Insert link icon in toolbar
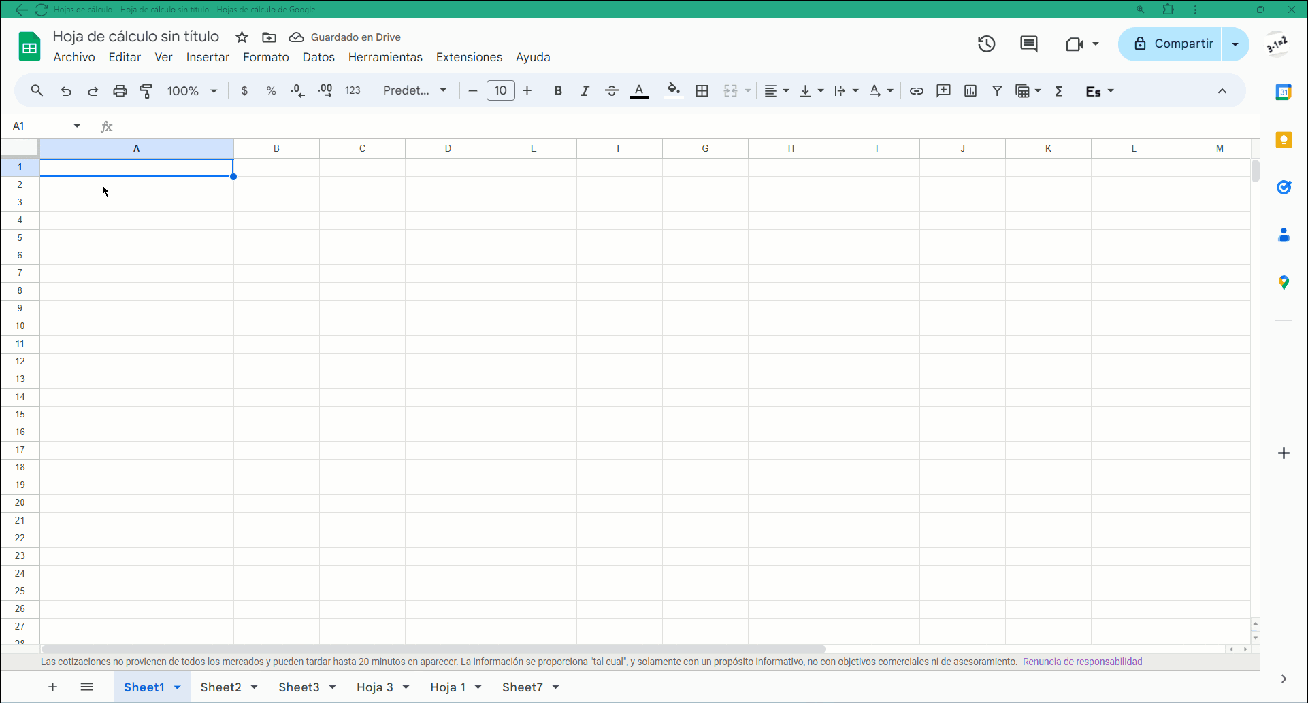Screen dimensions: 1308x703 [917, 91]
